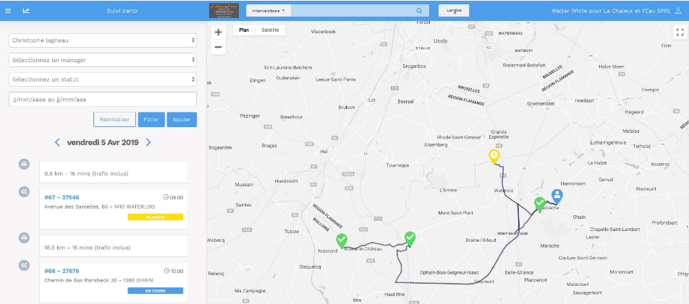Click the Uccle label on map
The height and width of the screenshot is (304, 689).
440,40
